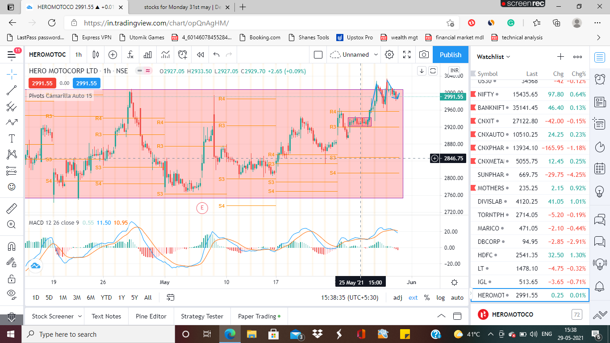The height and width of the screenshot is (343, 610).
Task: Undo the last chart action
Action: [x=217, y=54]
